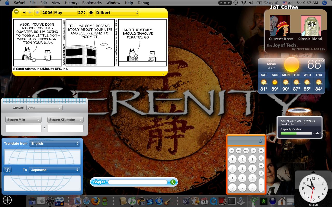This screenshot has height=207, width=332.
Task: Select Current Brew comic thumbnail
Action: [x=280, y=26]
